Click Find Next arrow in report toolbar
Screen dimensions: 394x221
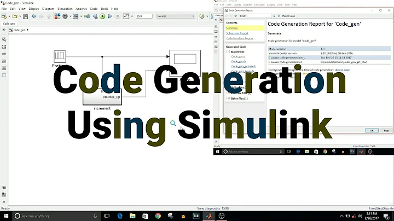279,16
